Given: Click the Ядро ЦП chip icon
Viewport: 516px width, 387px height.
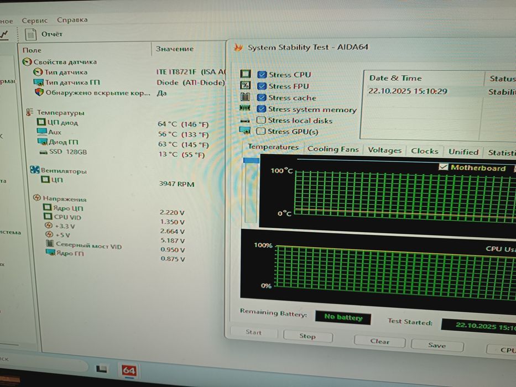Looking at the screenshot, I should (x=48, y=207).
